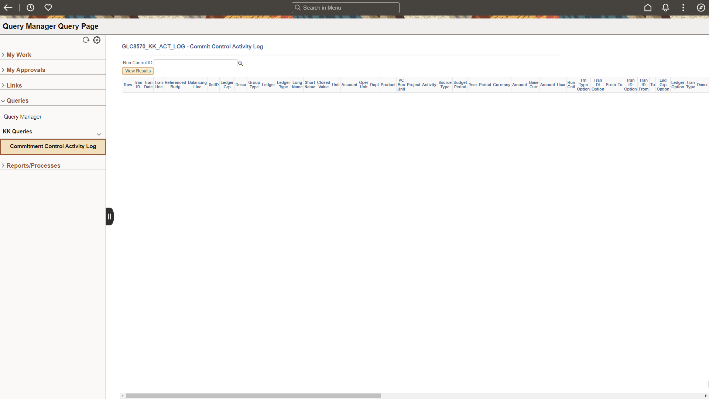
Task: Click the Commitment Control Activity Log link
Action: 53,146
